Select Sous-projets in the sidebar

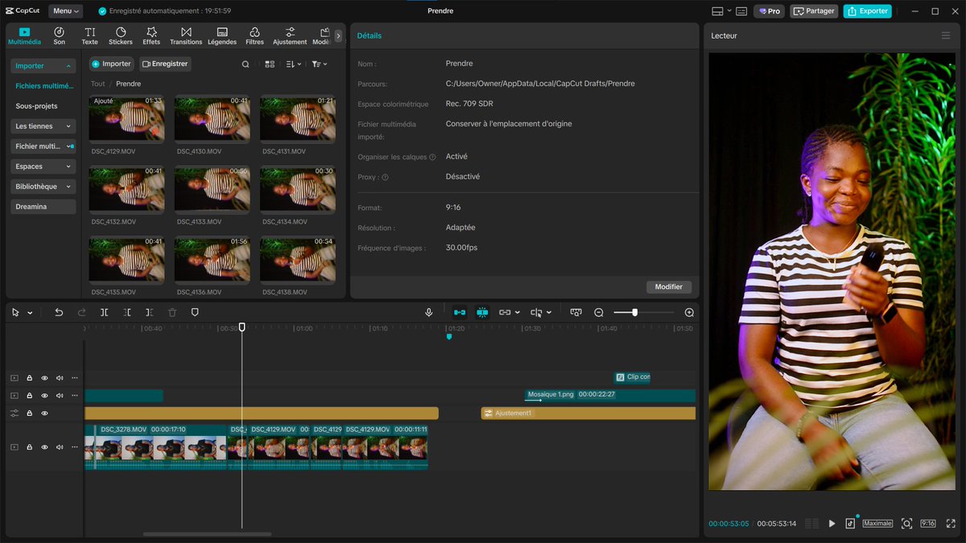(x=36, y=106)
